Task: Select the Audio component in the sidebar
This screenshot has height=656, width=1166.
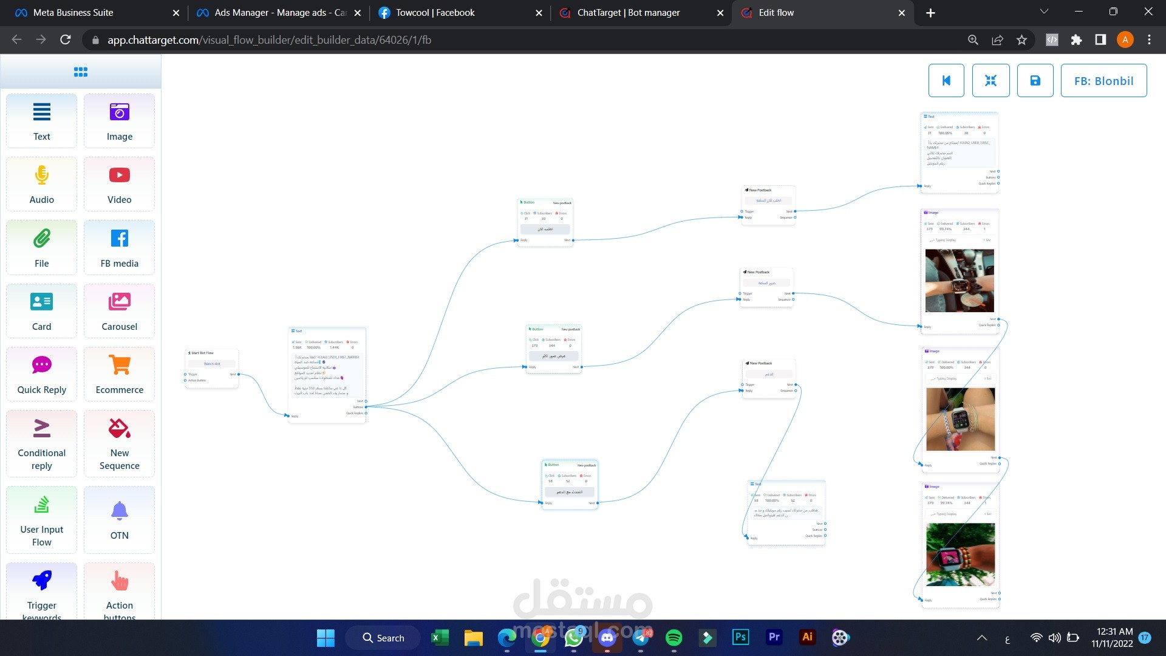Action: [x=41, y=184]
